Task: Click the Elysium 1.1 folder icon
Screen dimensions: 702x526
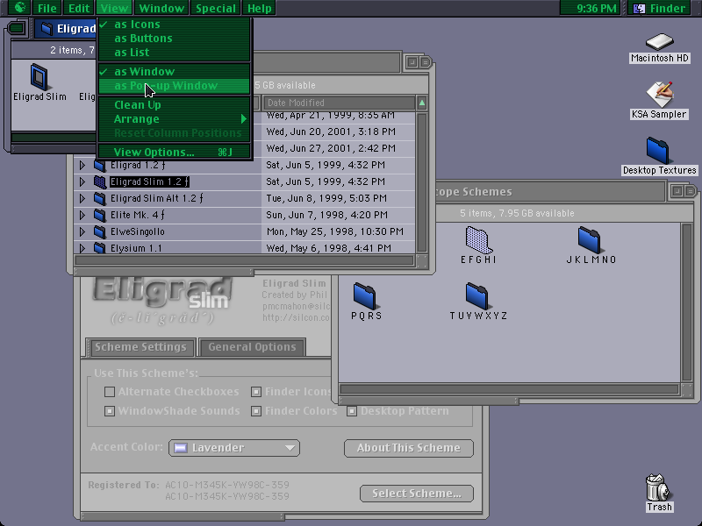Action: pos(99,248)
